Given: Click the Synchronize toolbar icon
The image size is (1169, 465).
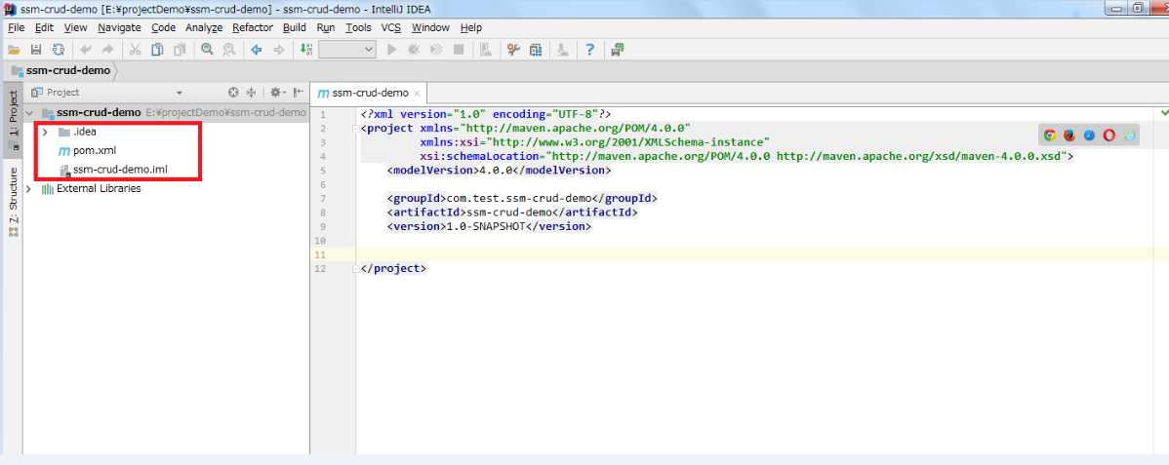Looking at the screenshot, I should pos(59,50).
